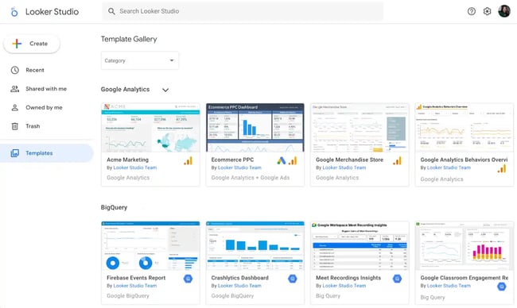Image resolution: width=517 pixels, height=308 pixels.
Task: Click the BigQuery icon on Meet Recordings Insights
Action: (398, 279)
